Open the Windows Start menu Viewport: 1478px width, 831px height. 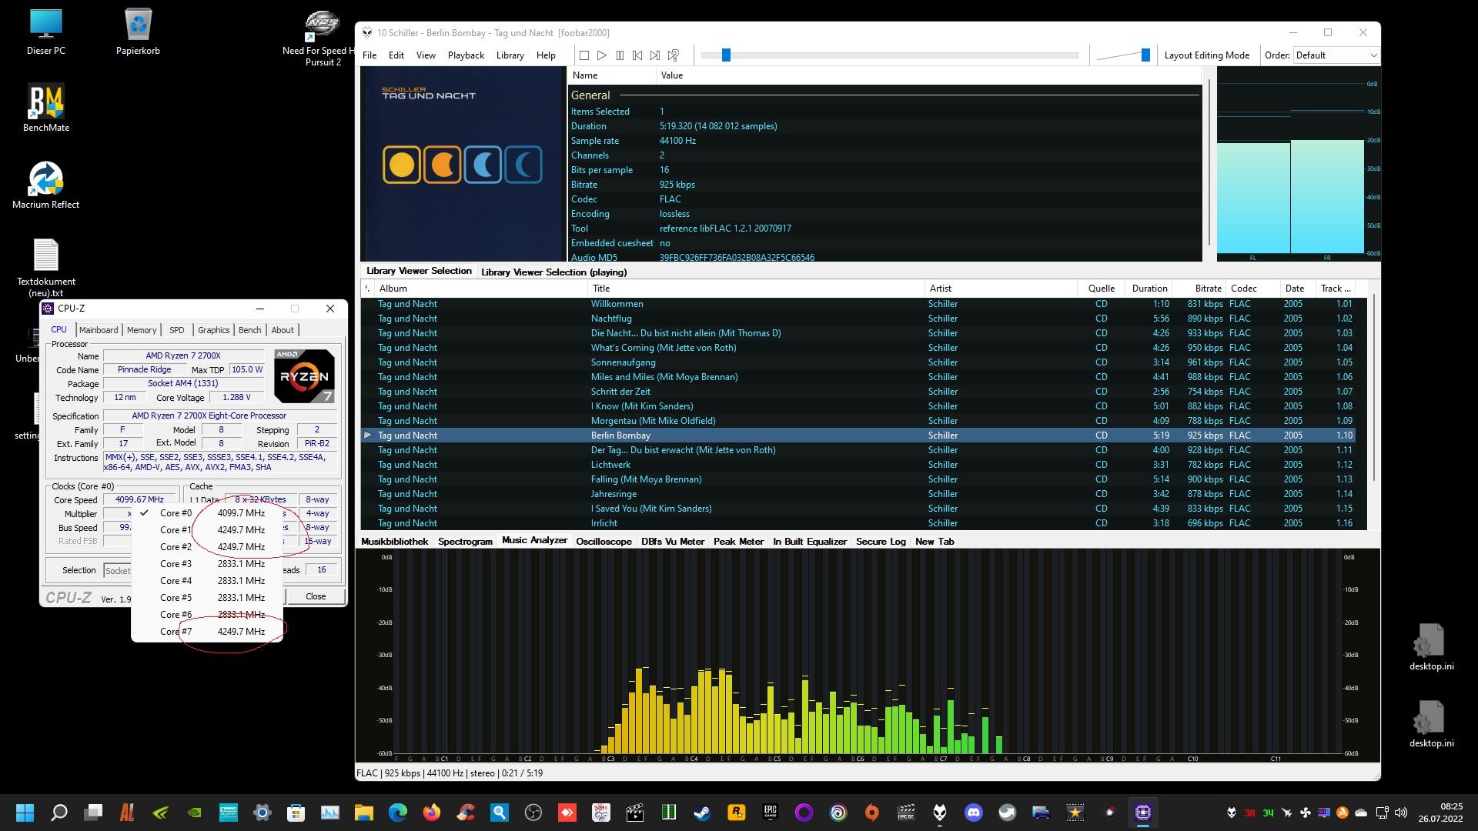(x=25, y=813)
